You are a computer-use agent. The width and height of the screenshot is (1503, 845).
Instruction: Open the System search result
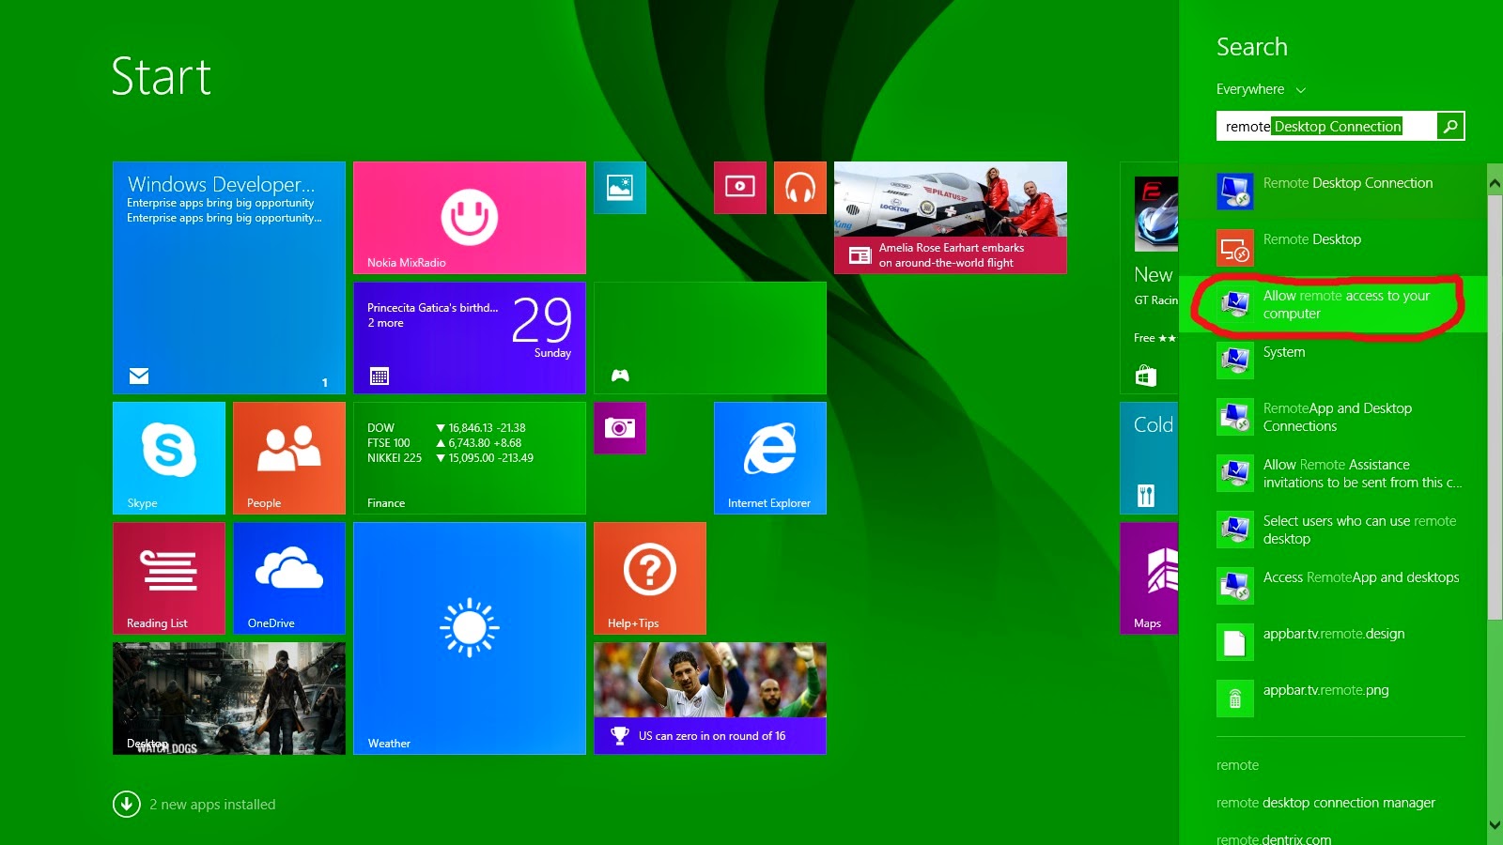click(1333, 361)
